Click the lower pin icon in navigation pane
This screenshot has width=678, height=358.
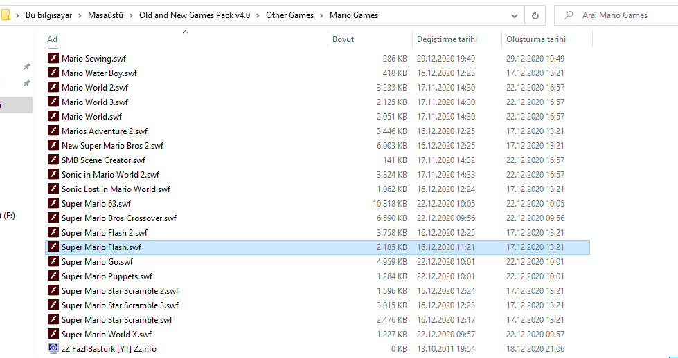click(x=27, y=83)
